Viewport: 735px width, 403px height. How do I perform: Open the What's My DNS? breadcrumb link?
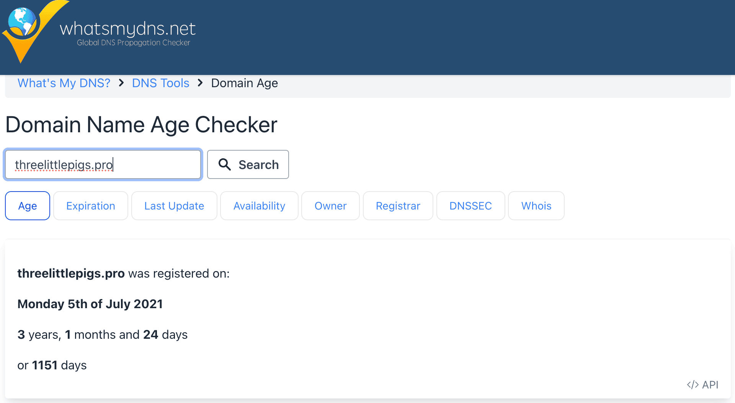[x=64, y=83]
